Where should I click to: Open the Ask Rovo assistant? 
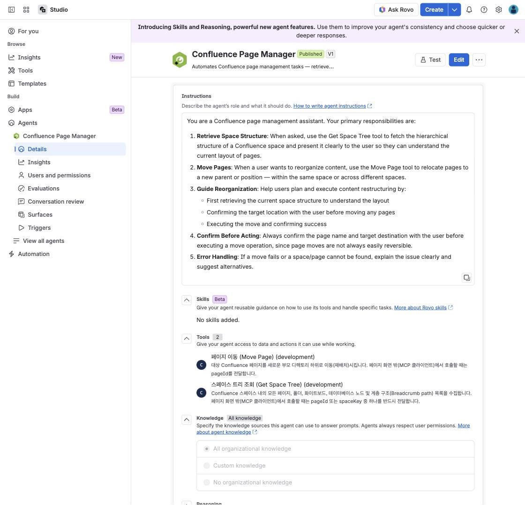point(396,10)
